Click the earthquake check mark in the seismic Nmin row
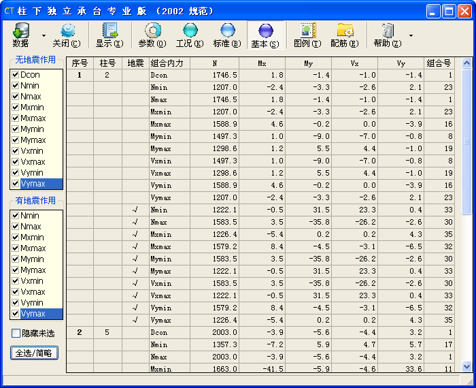 pos(136,210)
